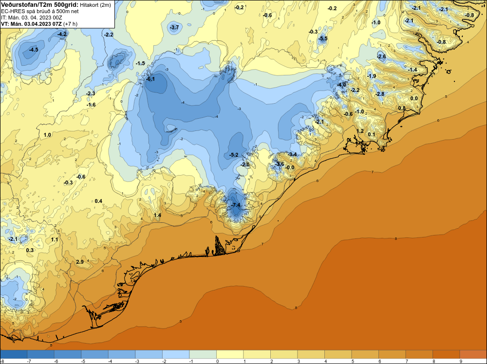Click the -5.2 temperature value
The image size is (487, 364).
(x=234, y=155)
